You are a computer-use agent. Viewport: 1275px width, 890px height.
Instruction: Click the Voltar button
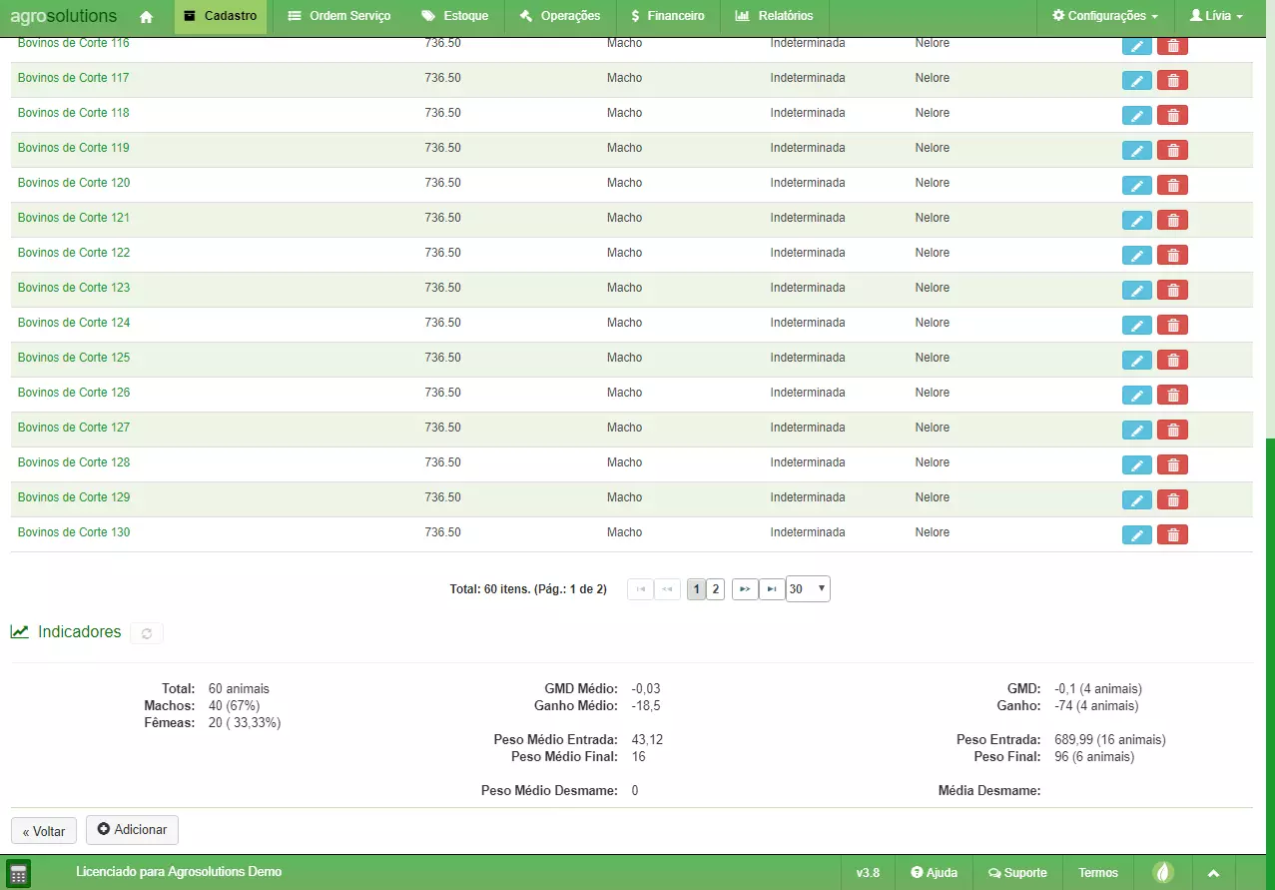pyautogui.click(x=44, y=831)
